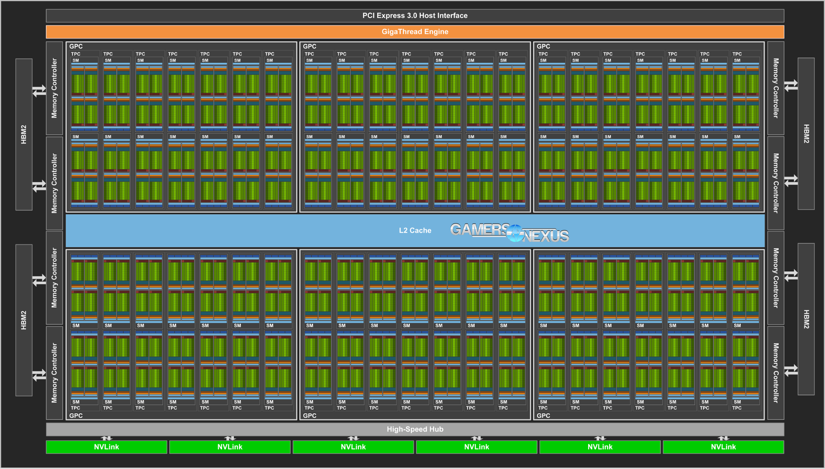Toggle the bottom-middle GPC block
The width and height of the screenshot is (825, 469).
310,416
